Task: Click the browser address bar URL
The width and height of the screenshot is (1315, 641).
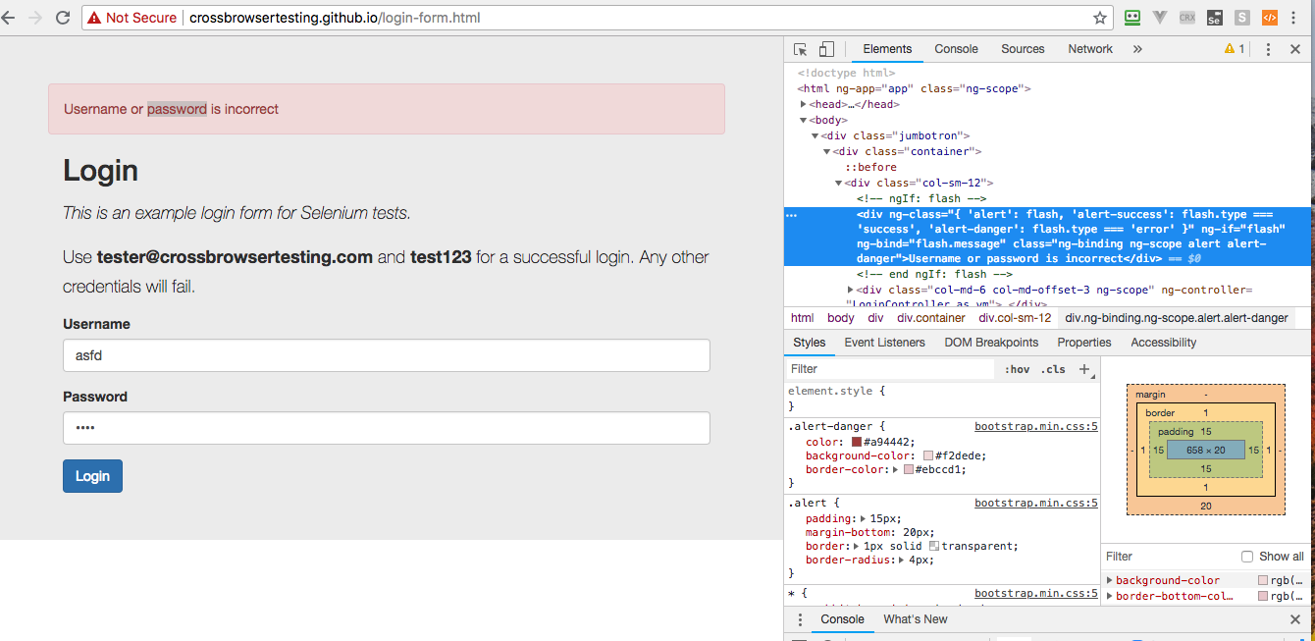Action: coord(335,18)
